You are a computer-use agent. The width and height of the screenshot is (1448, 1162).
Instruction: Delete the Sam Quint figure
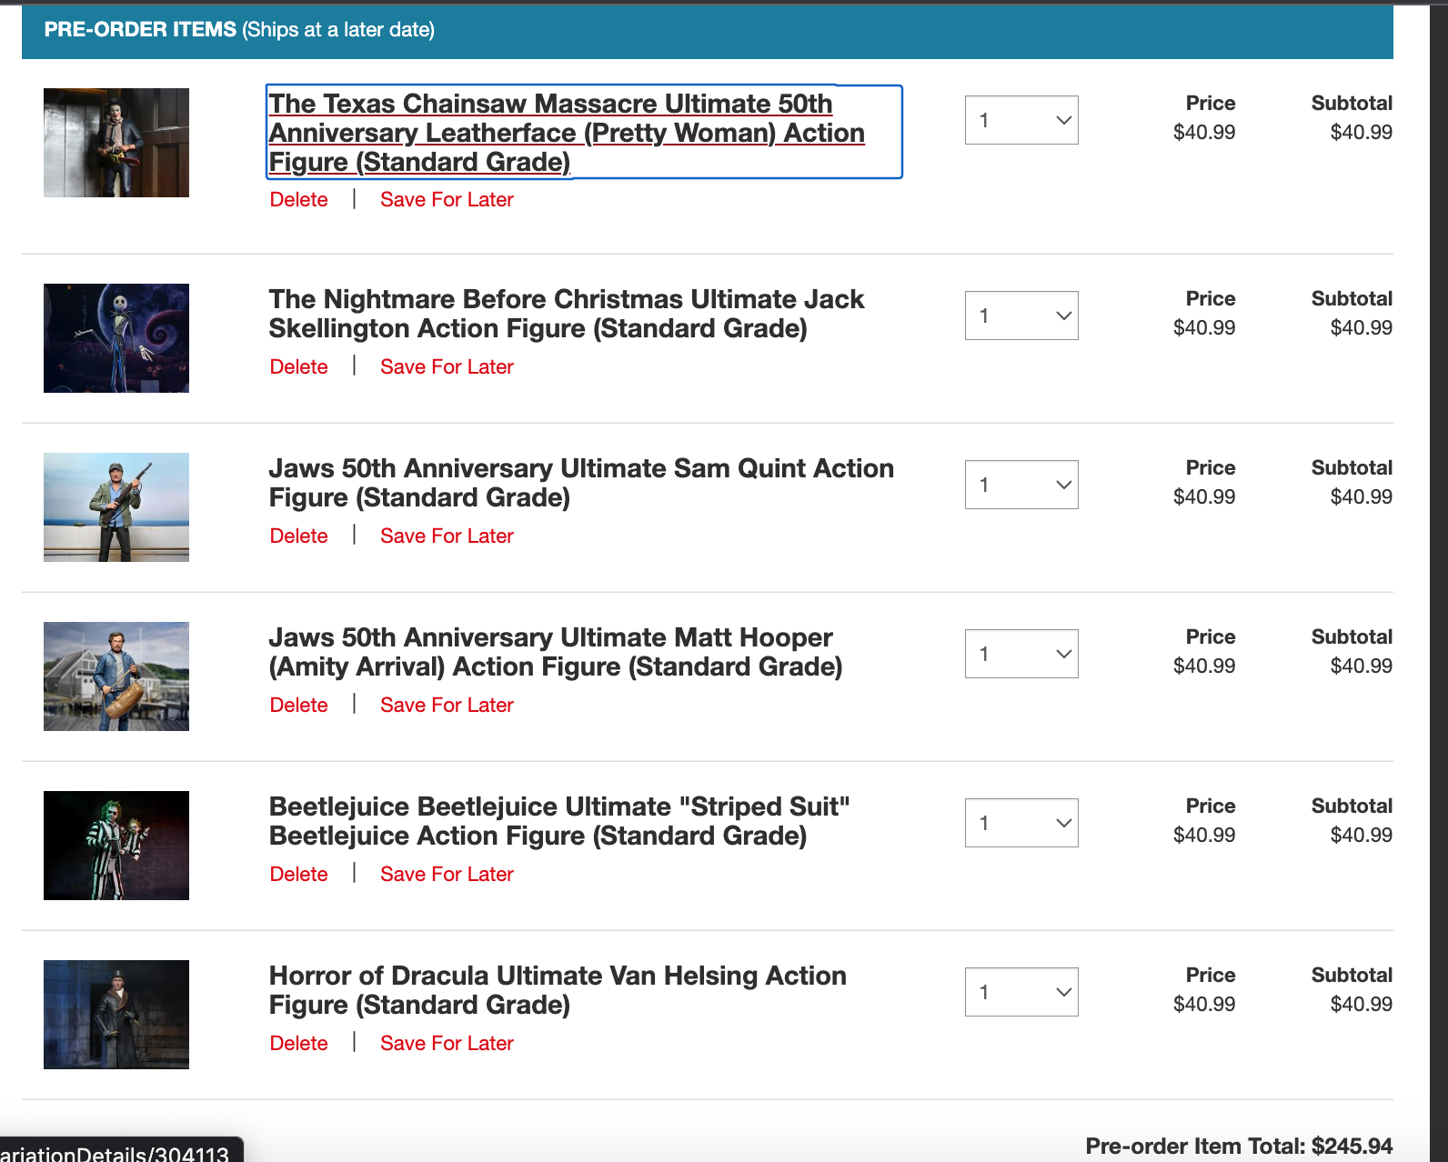[299, 536]
